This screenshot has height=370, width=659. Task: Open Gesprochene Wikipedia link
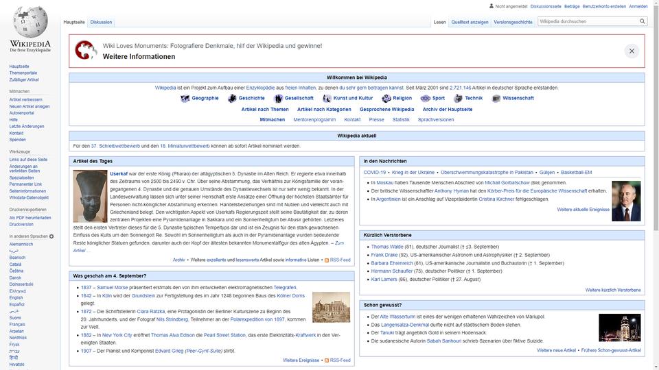pos(386,110)
